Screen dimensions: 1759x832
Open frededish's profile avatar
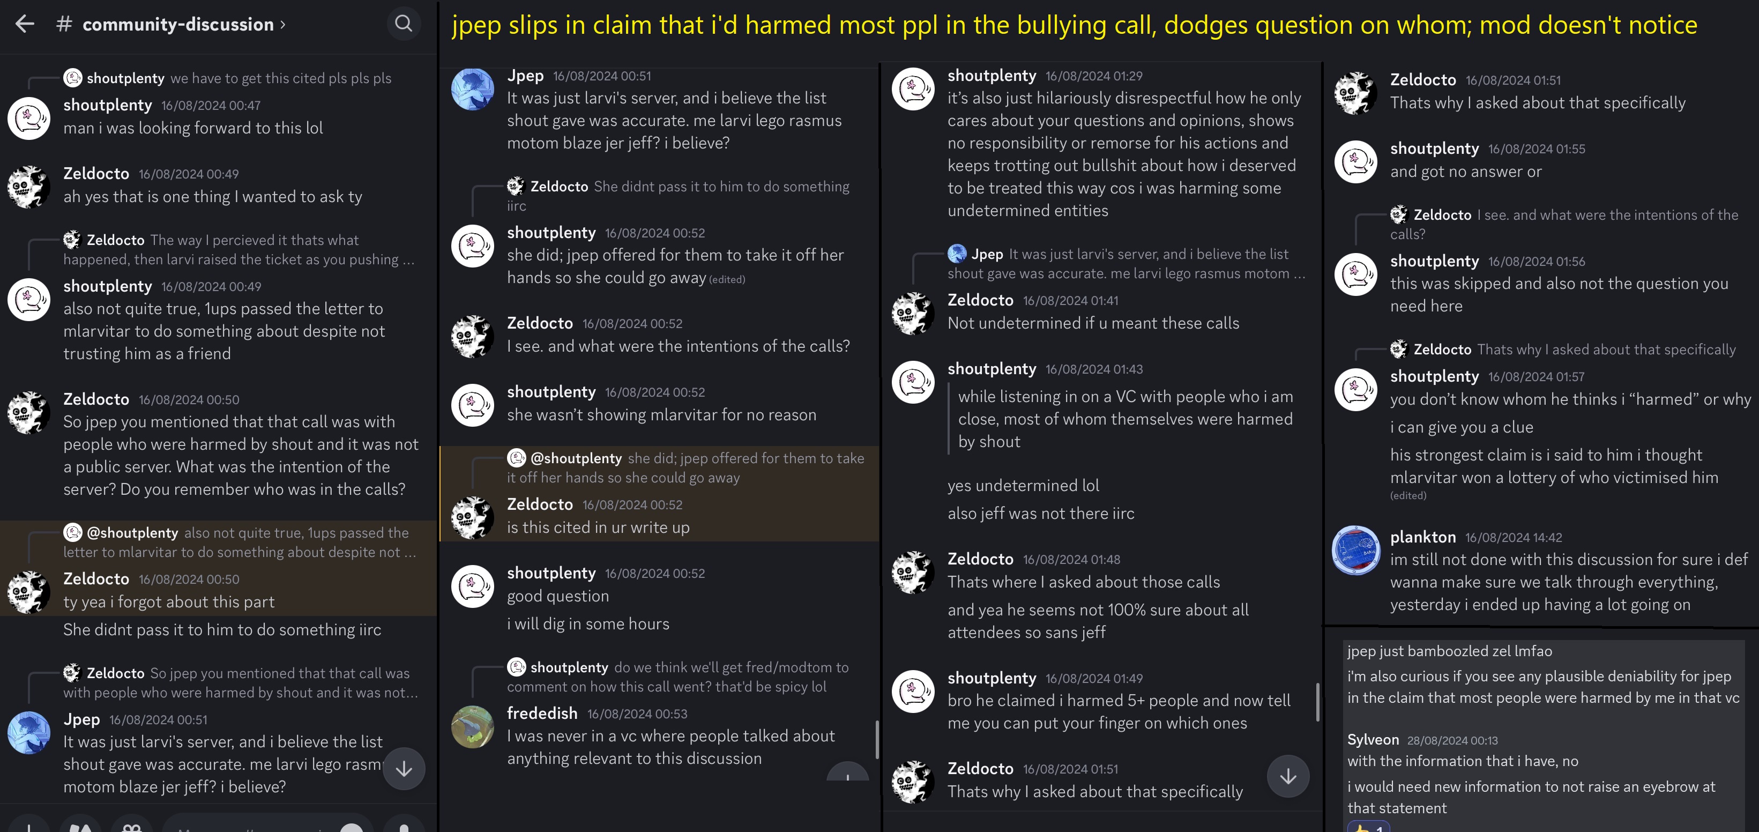473,727
